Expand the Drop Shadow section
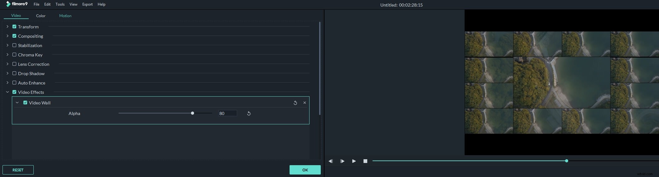This screenshot has height=177, width=659. click(x=7, y=74)
